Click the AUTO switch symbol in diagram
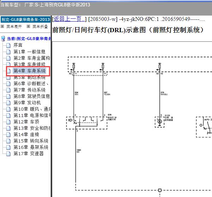 tap(204, 127)
